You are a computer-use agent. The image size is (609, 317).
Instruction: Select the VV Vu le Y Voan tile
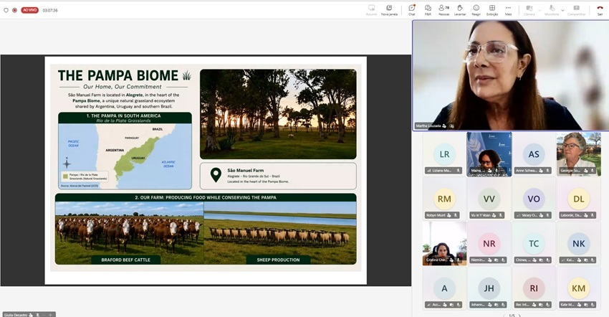tap(489, 199)
